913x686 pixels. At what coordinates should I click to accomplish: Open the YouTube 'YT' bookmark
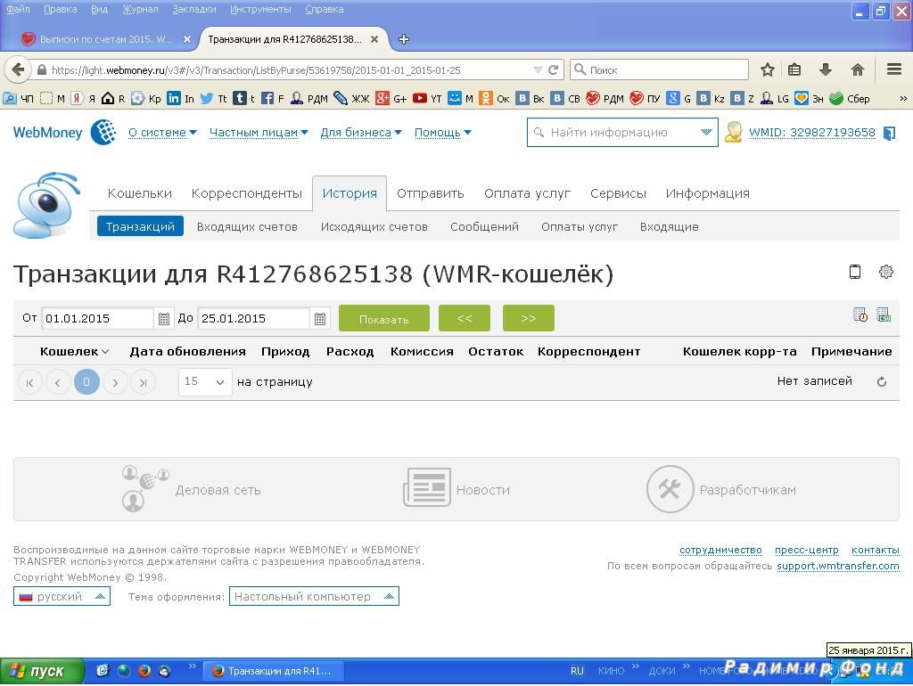427,98
